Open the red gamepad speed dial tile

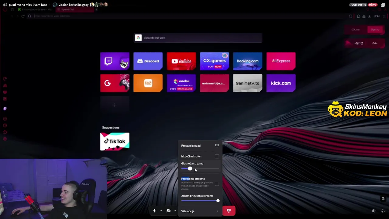[x=115, y=83]
